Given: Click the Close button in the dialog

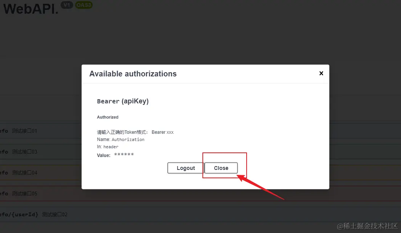Looking at the screenshot, I should click(221, 168).
